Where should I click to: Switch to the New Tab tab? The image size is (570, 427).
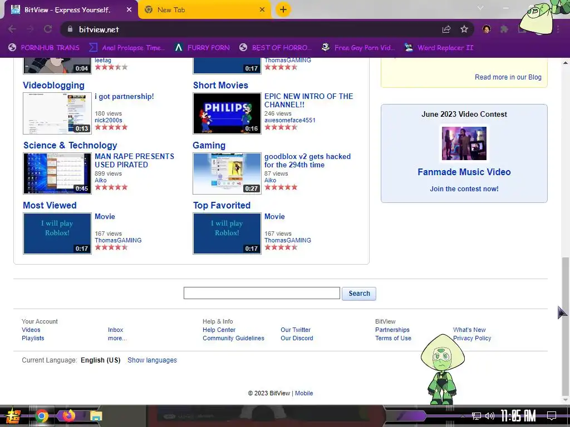coord(204,10)
